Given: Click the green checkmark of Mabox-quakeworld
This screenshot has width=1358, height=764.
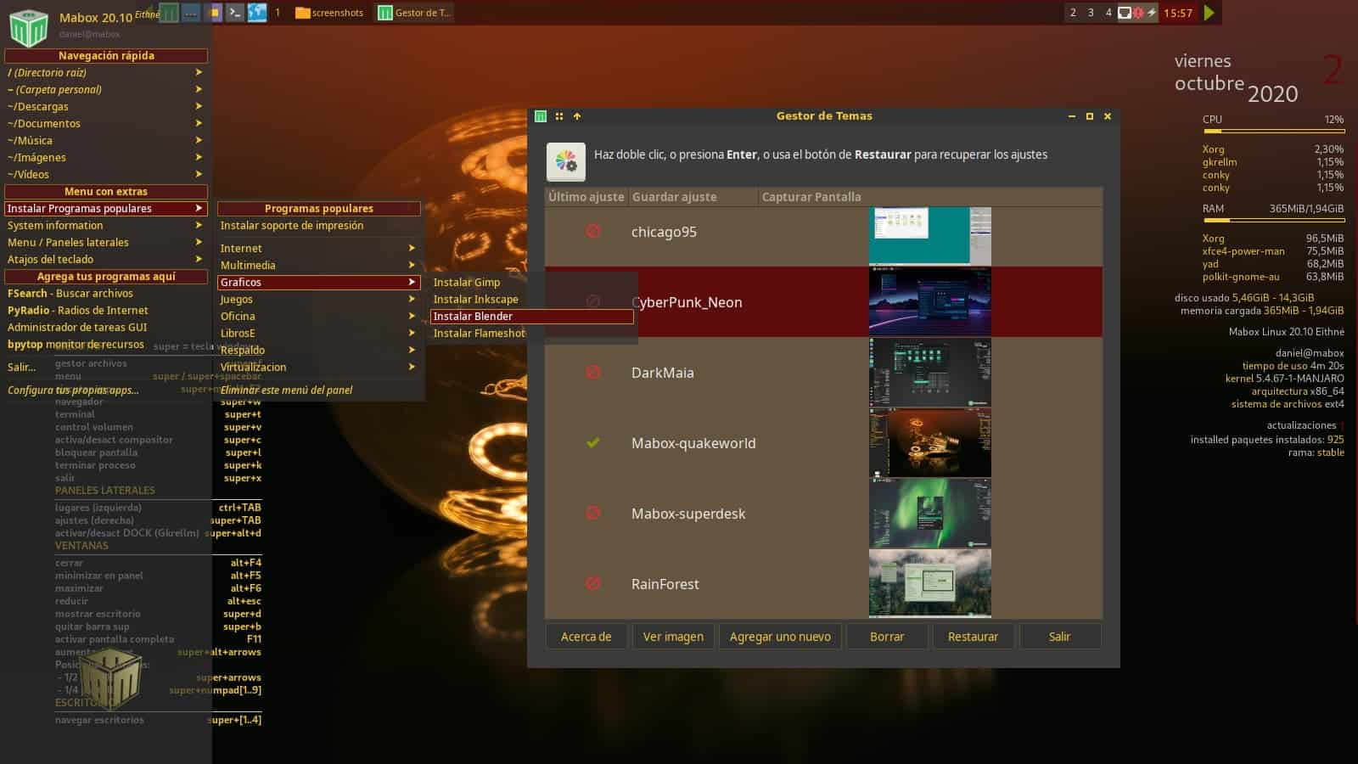Looking at the screenshot, I should [x=593, y=442].
